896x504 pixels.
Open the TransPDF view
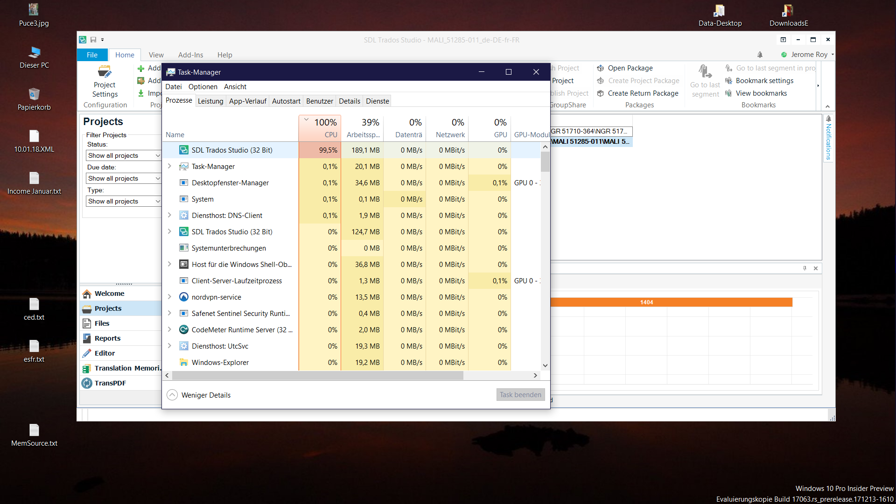coord(121,383)
